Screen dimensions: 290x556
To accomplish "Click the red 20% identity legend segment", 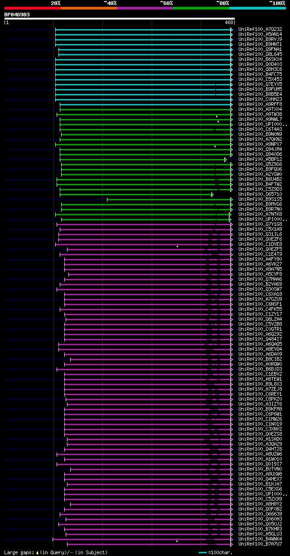I will 32,8.
